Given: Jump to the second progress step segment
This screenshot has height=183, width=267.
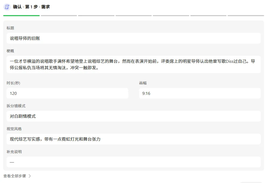Looking at the screenshot, I should (59, 16).
